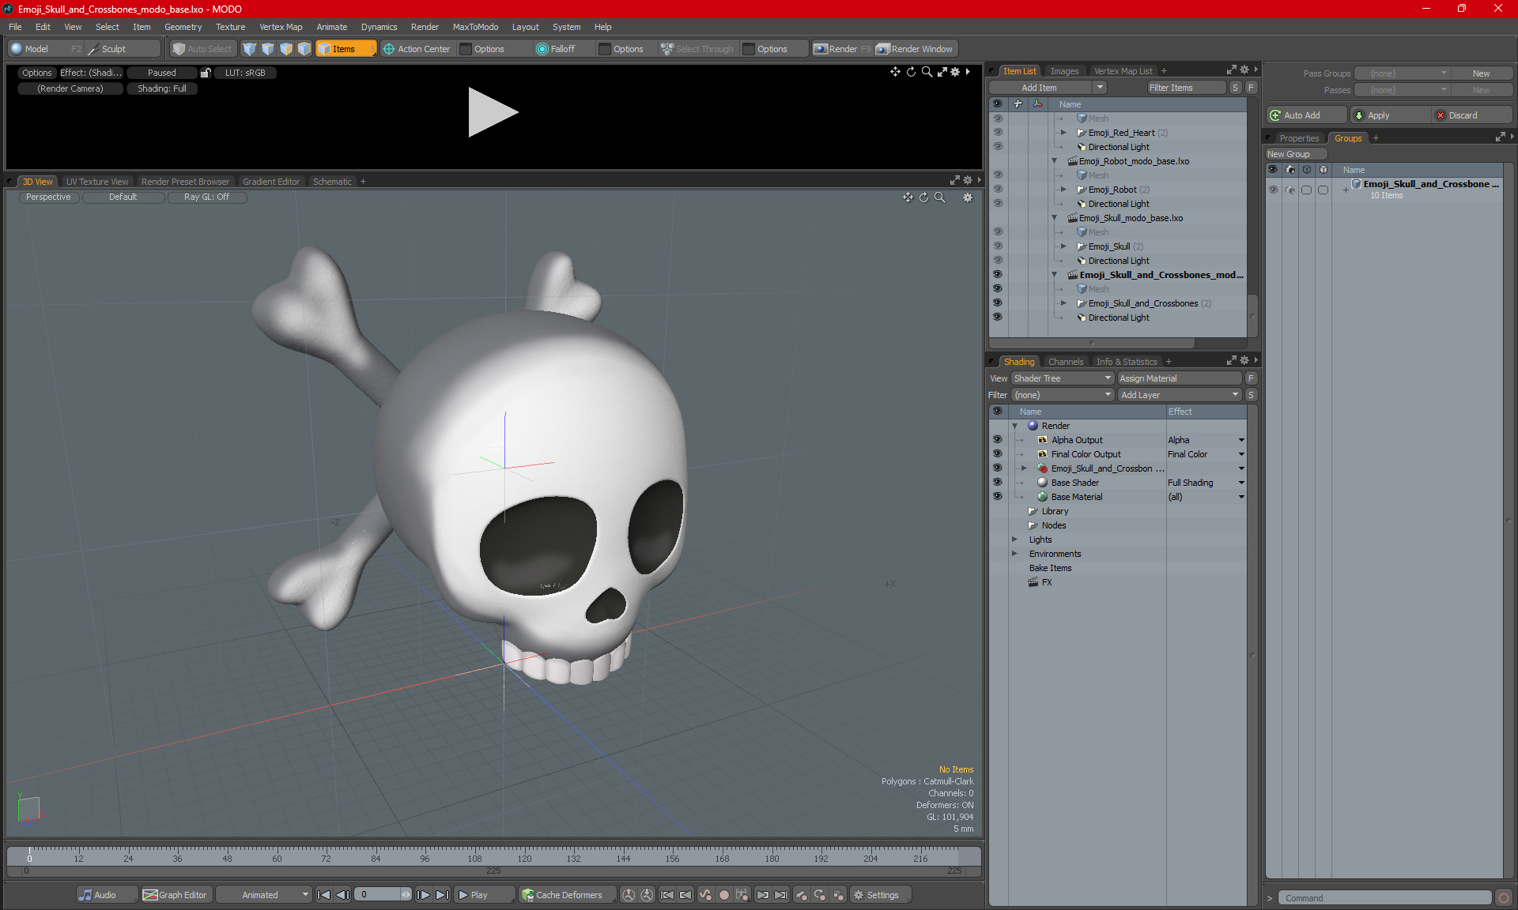
Task: Click the record keyframe circle icon
Action: 723,895
